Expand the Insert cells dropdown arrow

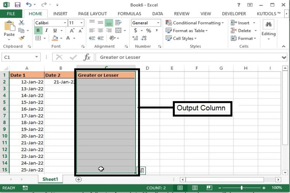click(x=254, y=23)
